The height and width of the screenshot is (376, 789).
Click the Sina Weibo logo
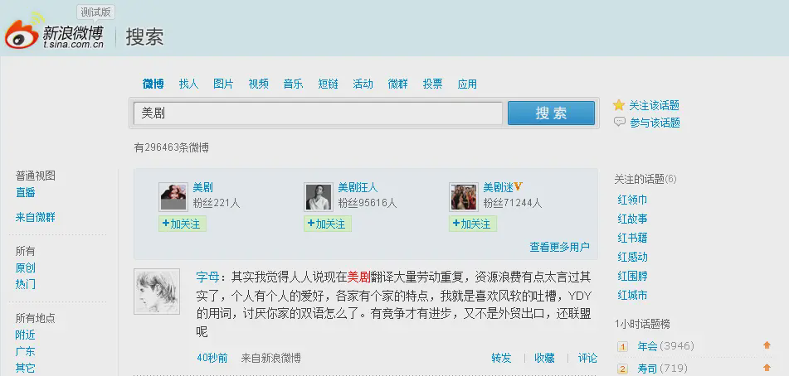point(55,33)
